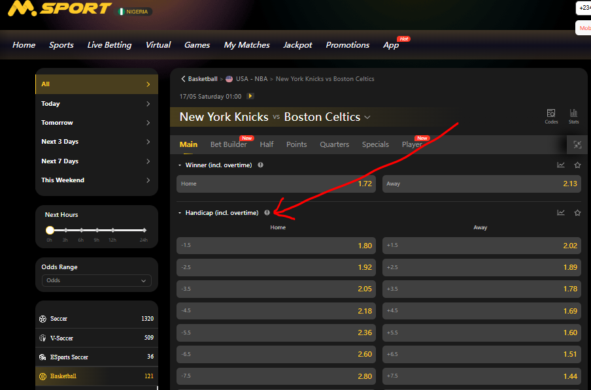Pick Away handicap +1.5 at 2.02
The image size is (591, 390).
[x=481, y=246]
